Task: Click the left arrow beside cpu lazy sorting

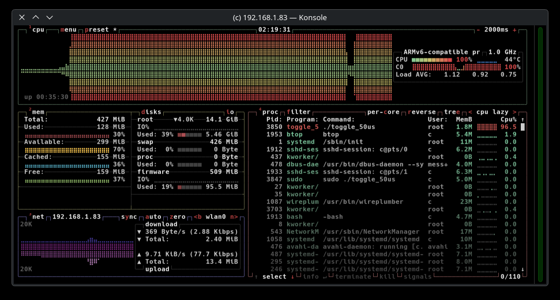Action: pos(470,112)
